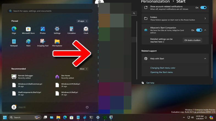Open the 'Changing Start menu color' link
Image resolution: width=216 pixels, height=121 pixels.
pos(163,68)
